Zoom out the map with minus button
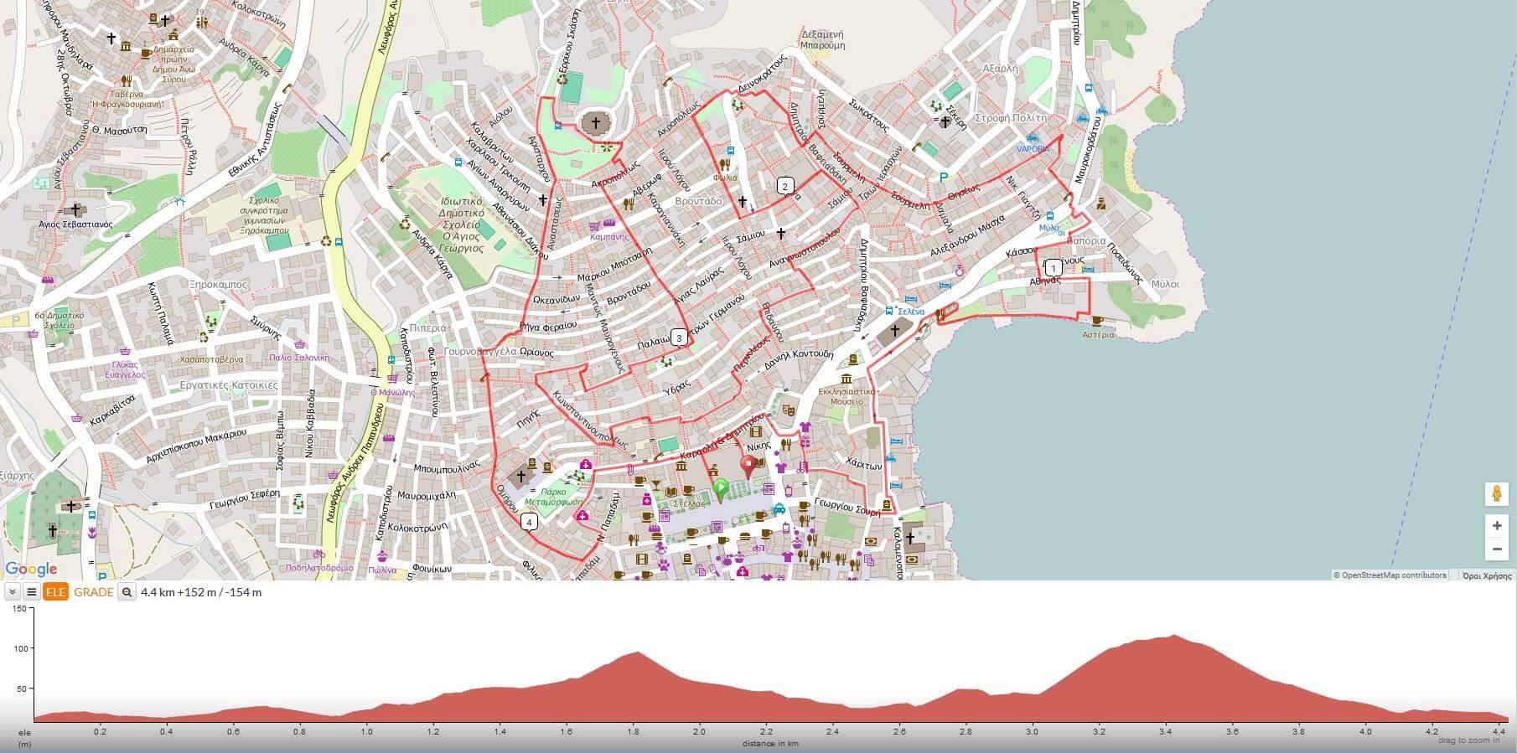This screenshot has width=1517, height=753. pos(1496,549)
